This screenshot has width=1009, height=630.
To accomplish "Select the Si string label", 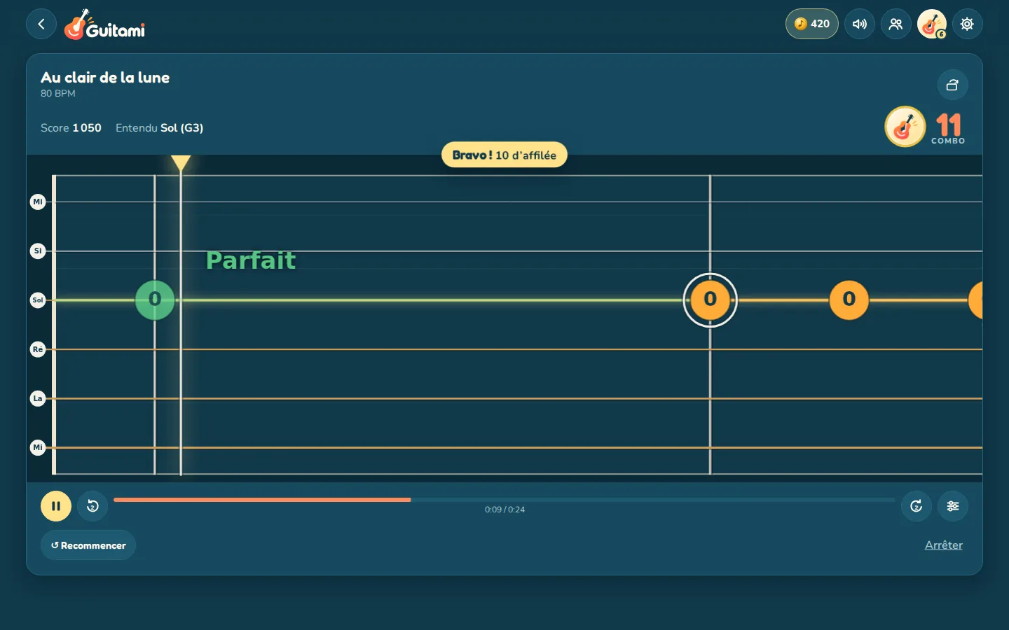I will coord(38,251).
